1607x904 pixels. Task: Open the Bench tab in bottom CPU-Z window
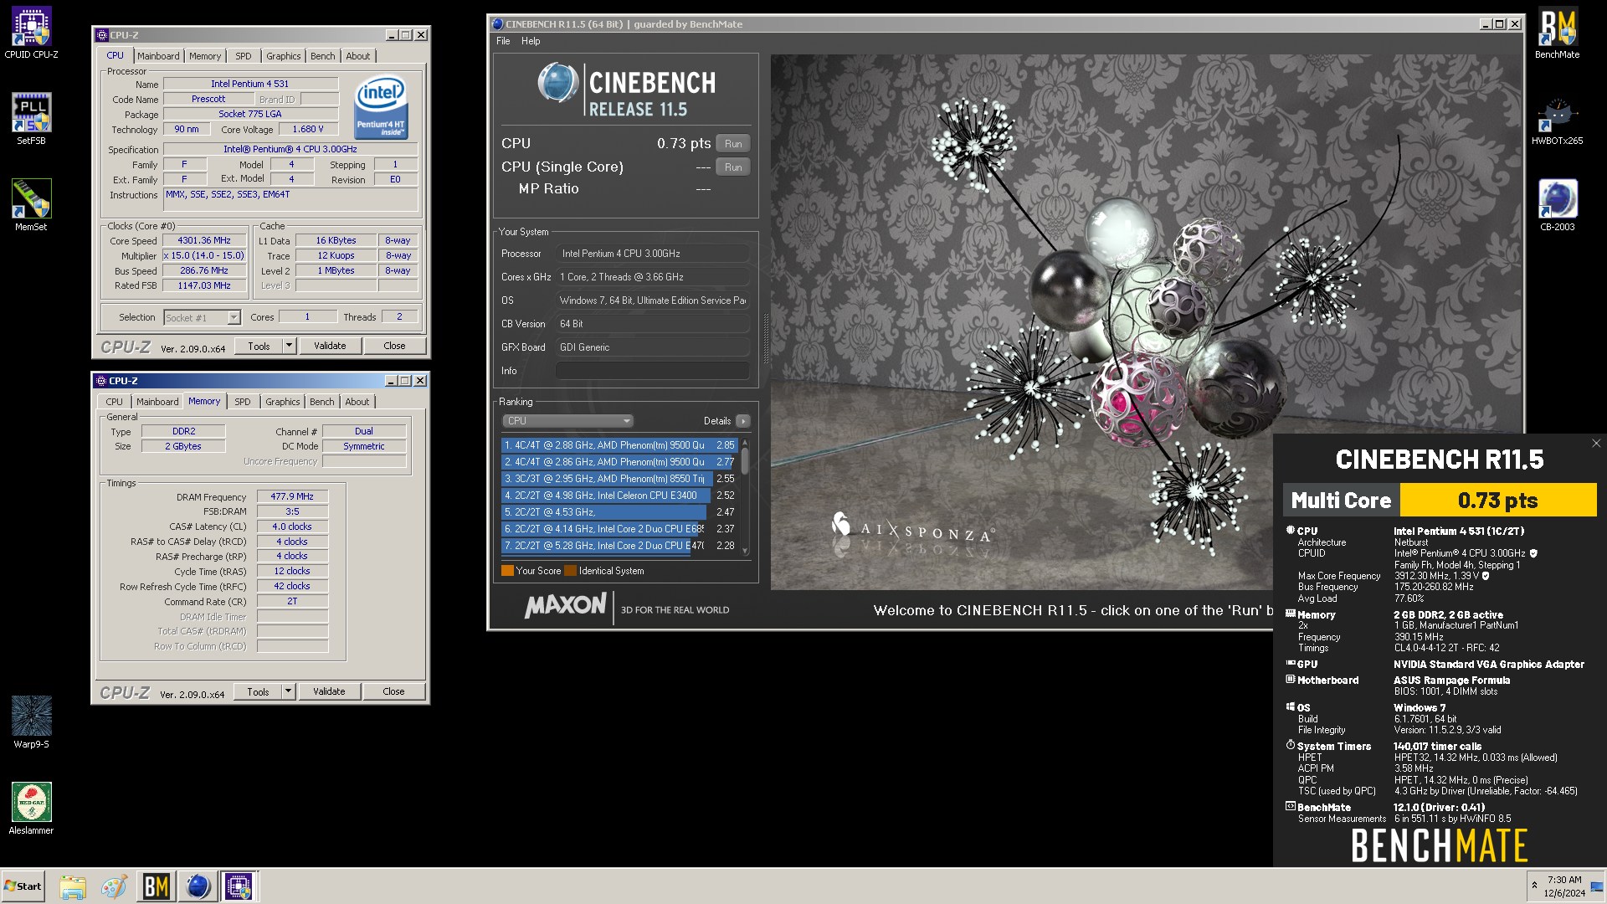321,402
